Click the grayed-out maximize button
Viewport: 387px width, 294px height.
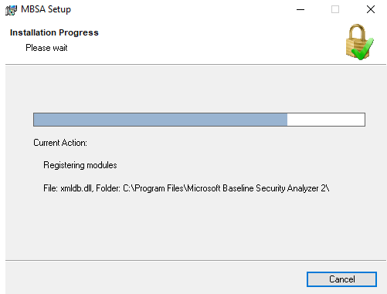point(335,10)
